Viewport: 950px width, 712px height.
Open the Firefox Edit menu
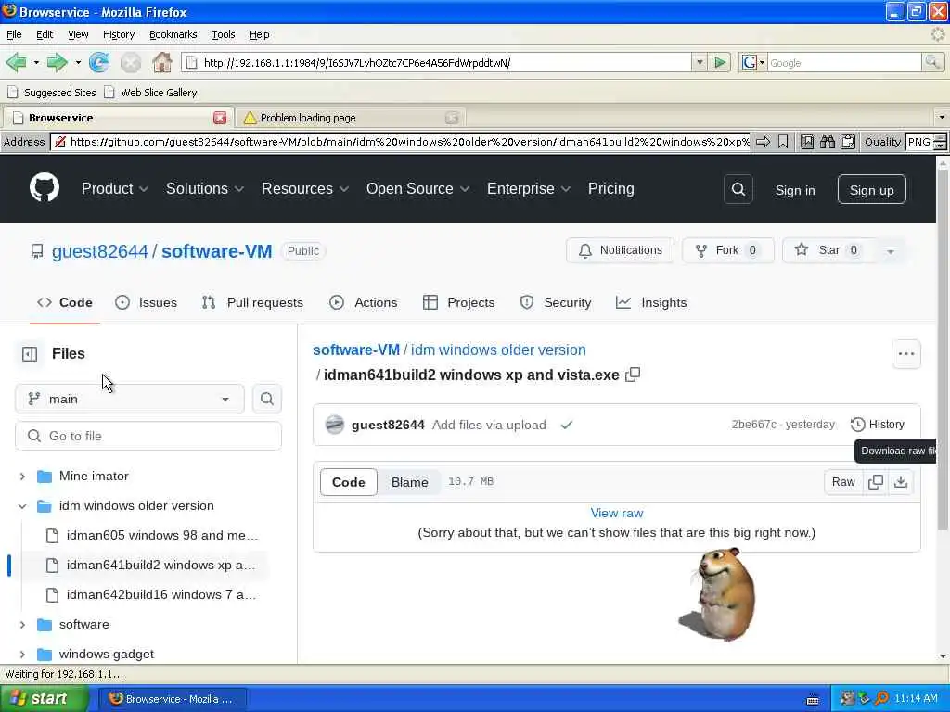pos(45,34)
